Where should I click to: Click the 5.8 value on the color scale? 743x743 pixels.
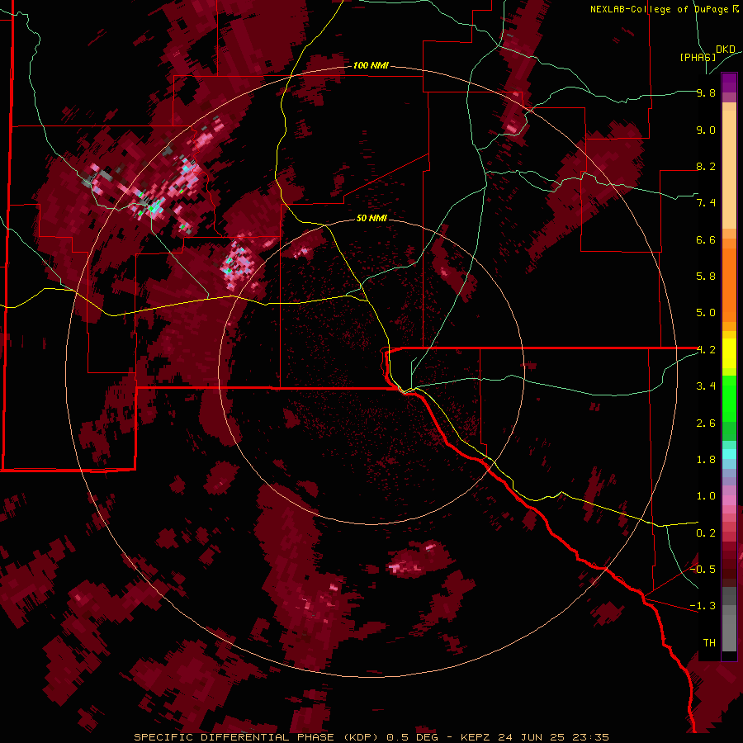point(706,277)
